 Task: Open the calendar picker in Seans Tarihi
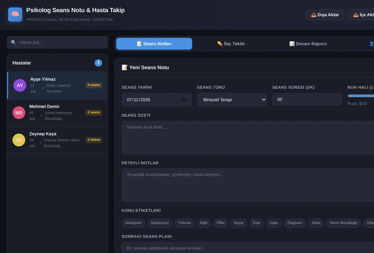pos(184,100)
